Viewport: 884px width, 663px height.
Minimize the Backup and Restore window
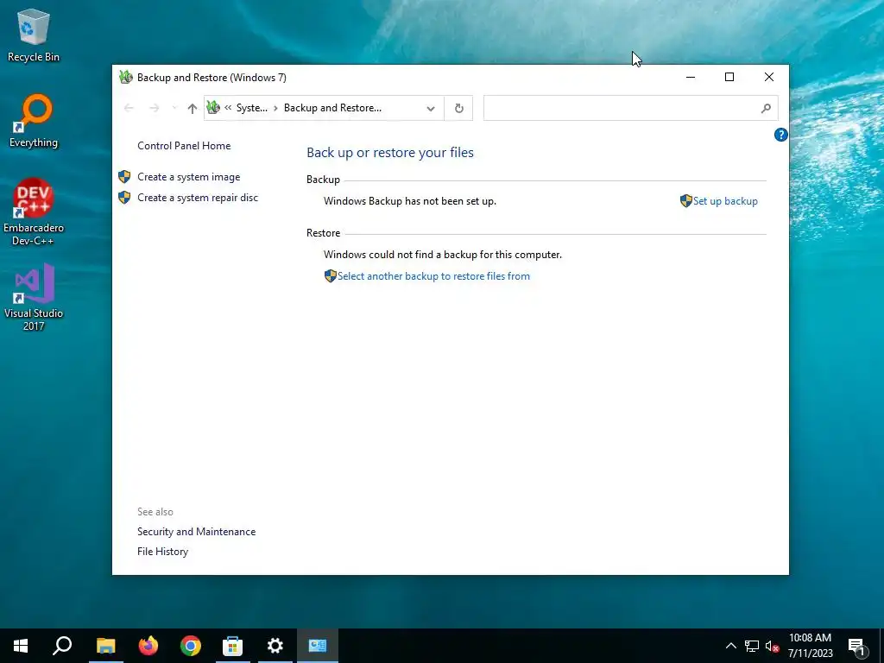point(690,77)
